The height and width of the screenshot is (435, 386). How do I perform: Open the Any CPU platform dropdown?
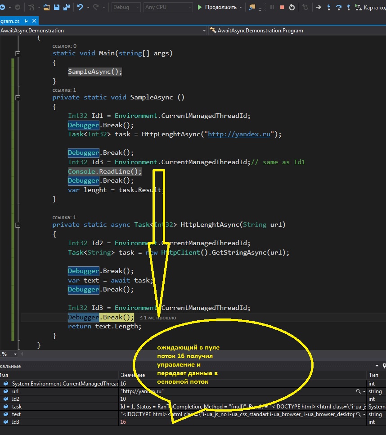[167, 7]
